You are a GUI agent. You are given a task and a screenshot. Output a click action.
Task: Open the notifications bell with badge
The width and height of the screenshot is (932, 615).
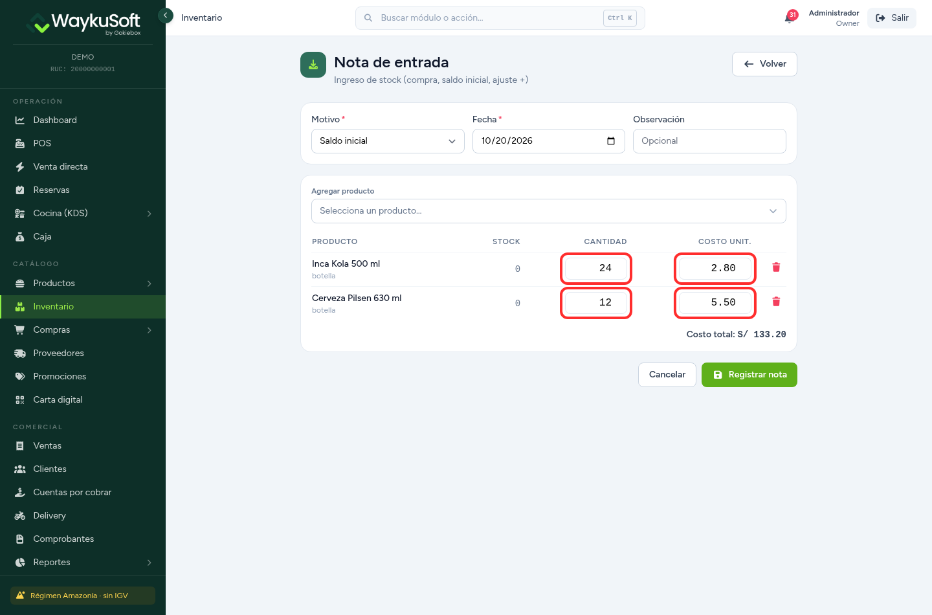tap(791, 17)
